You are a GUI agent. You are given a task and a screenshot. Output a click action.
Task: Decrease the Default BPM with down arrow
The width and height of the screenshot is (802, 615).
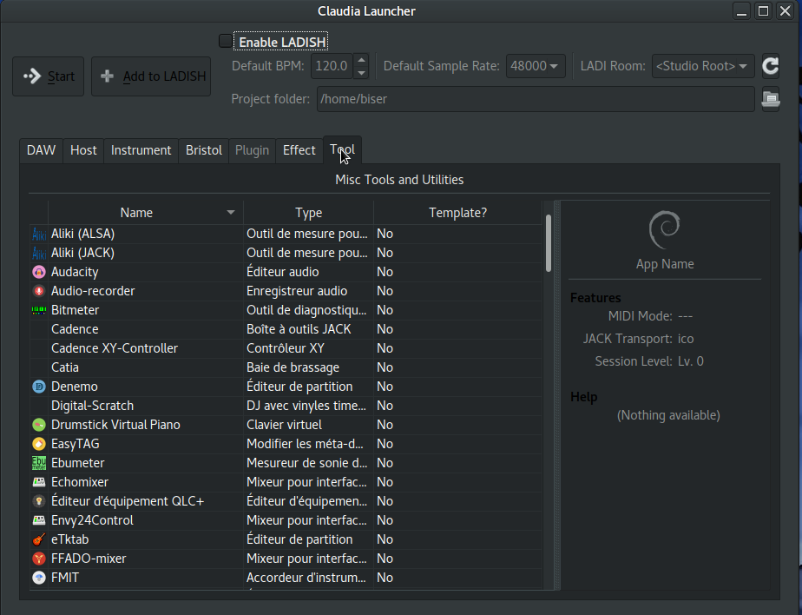pos(361,72)
